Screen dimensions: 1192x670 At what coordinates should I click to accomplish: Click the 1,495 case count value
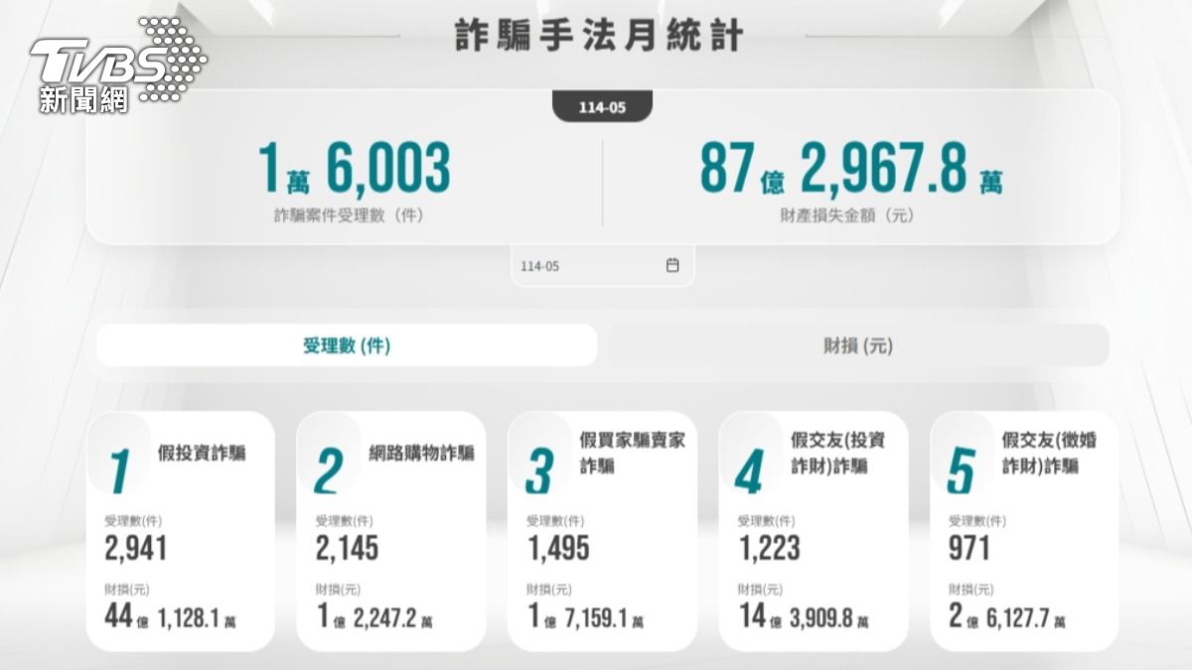tap(557, 548)
